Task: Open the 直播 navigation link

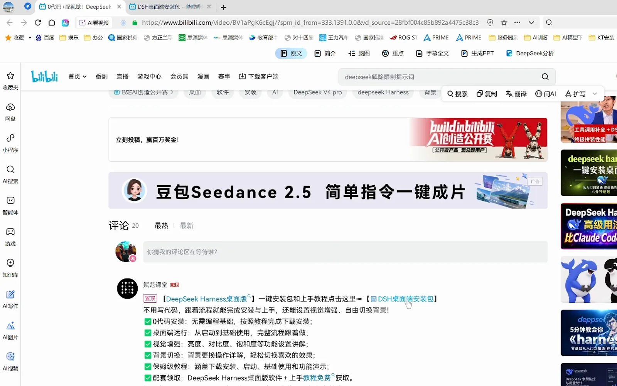Action: coord(123,76)
